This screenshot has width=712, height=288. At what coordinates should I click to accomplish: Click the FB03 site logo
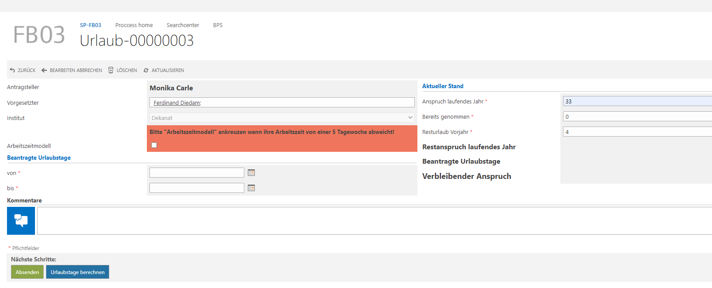[39, 35]
